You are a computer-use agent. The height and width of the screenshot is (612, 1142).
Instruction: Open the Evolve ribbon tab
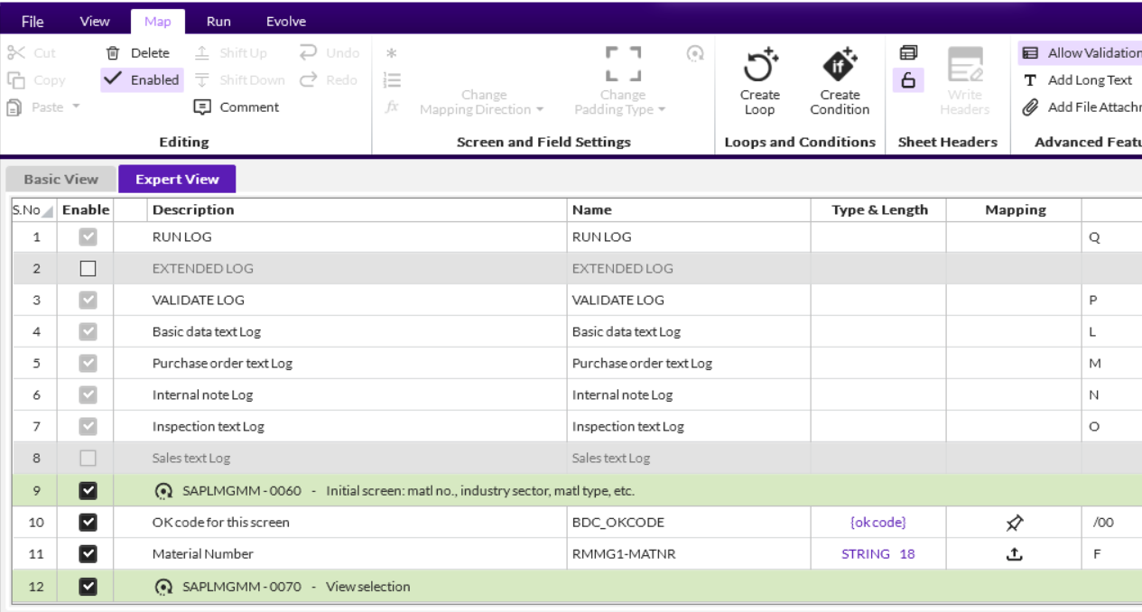(x=285, y=21)
